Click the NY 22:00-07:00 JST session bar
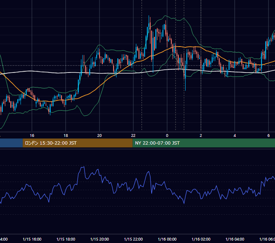 203,143
